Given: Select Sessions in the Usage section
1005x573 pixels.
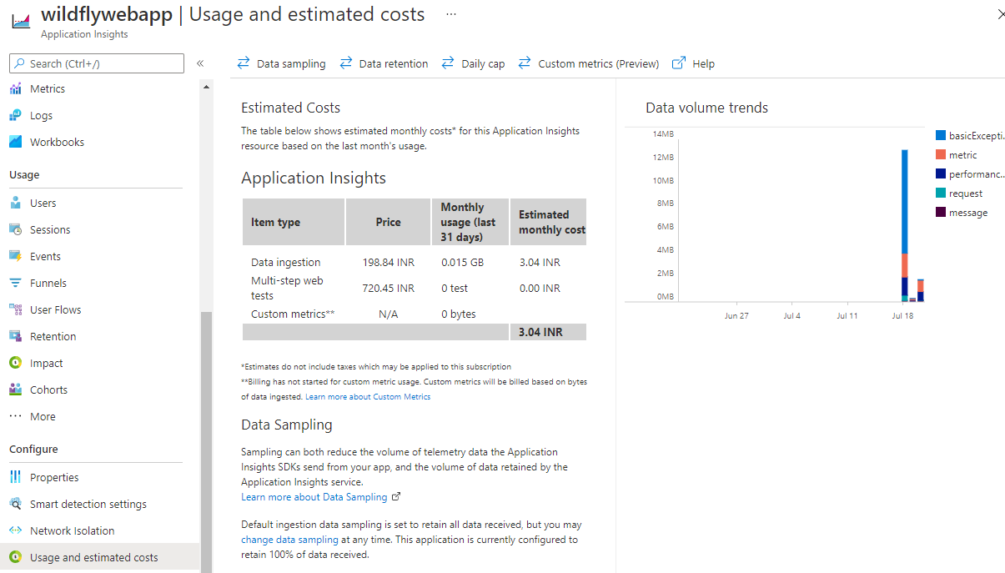Looking at the screenshot, I should (x=50, y=230).
